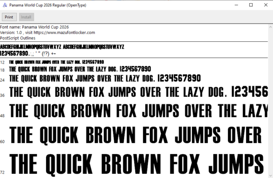Image resolution: width=273 pixels, height=178 pixels.
Task: Click the size 36 label
Action: point(2,95)
